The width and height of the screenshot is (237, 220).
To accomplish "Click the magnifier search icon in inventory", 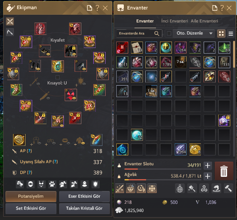I will 157,34.
